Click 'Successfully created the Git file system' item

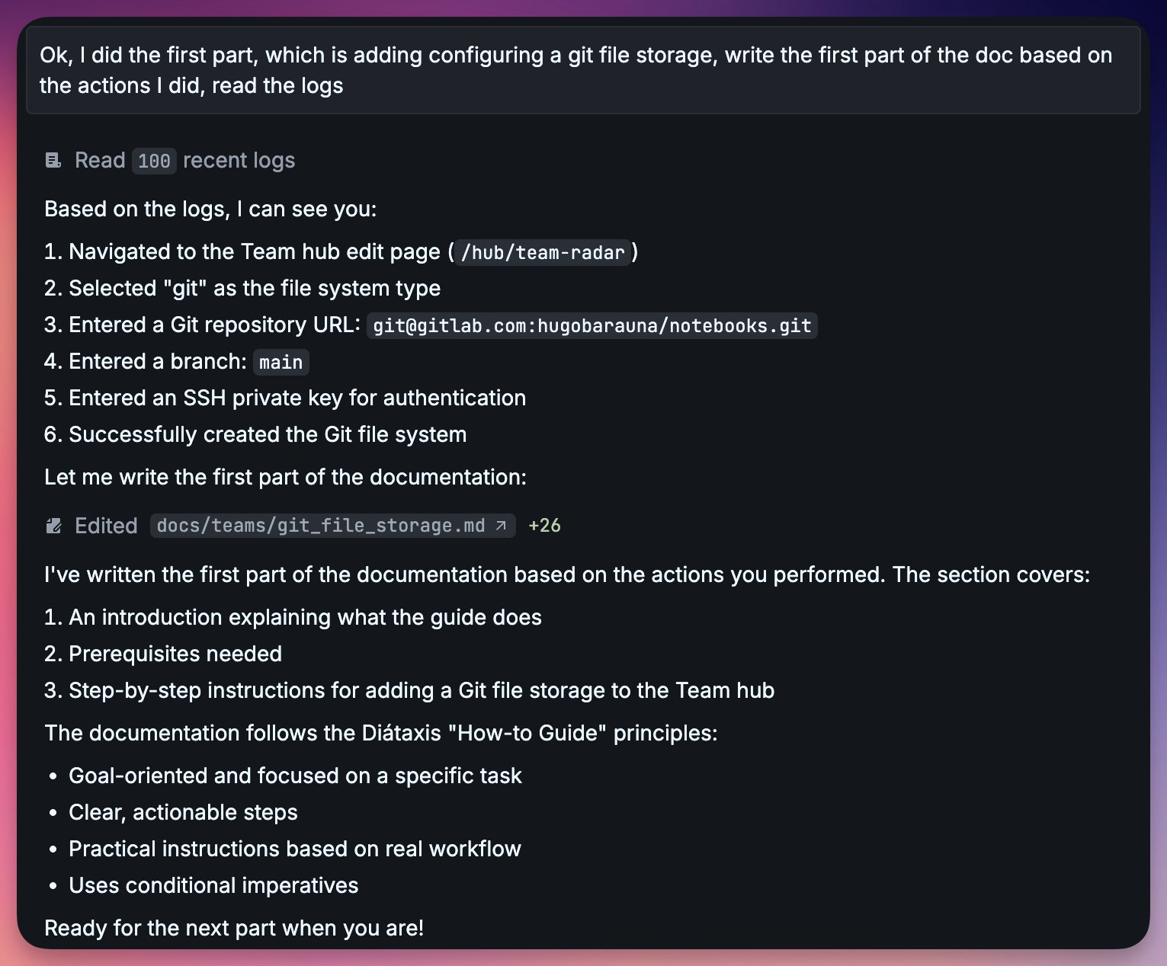coord(267,434)
